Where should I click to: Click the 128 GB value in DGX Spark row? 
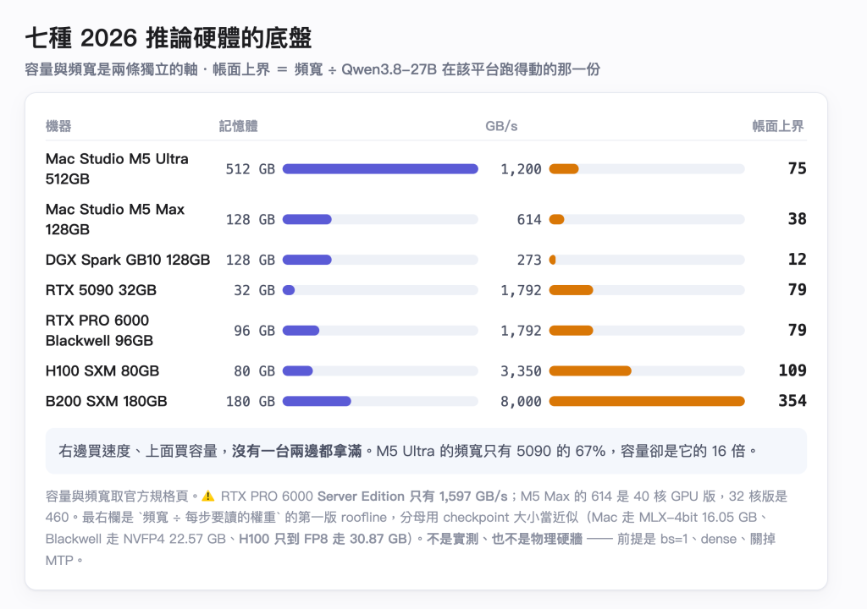point(251,260)
